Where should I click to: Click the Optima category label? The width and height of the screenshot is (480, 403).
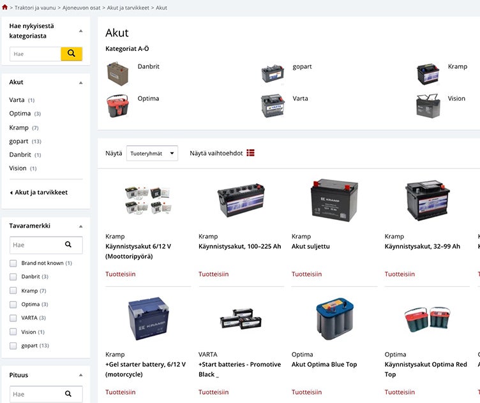[x=148, y=98]
